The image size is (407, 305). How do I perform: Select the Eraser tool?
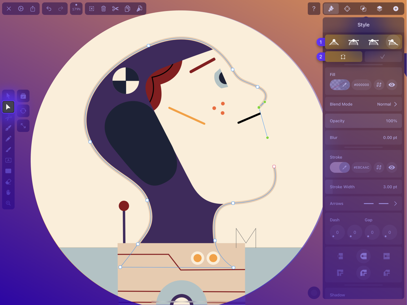tap(8, 182)
